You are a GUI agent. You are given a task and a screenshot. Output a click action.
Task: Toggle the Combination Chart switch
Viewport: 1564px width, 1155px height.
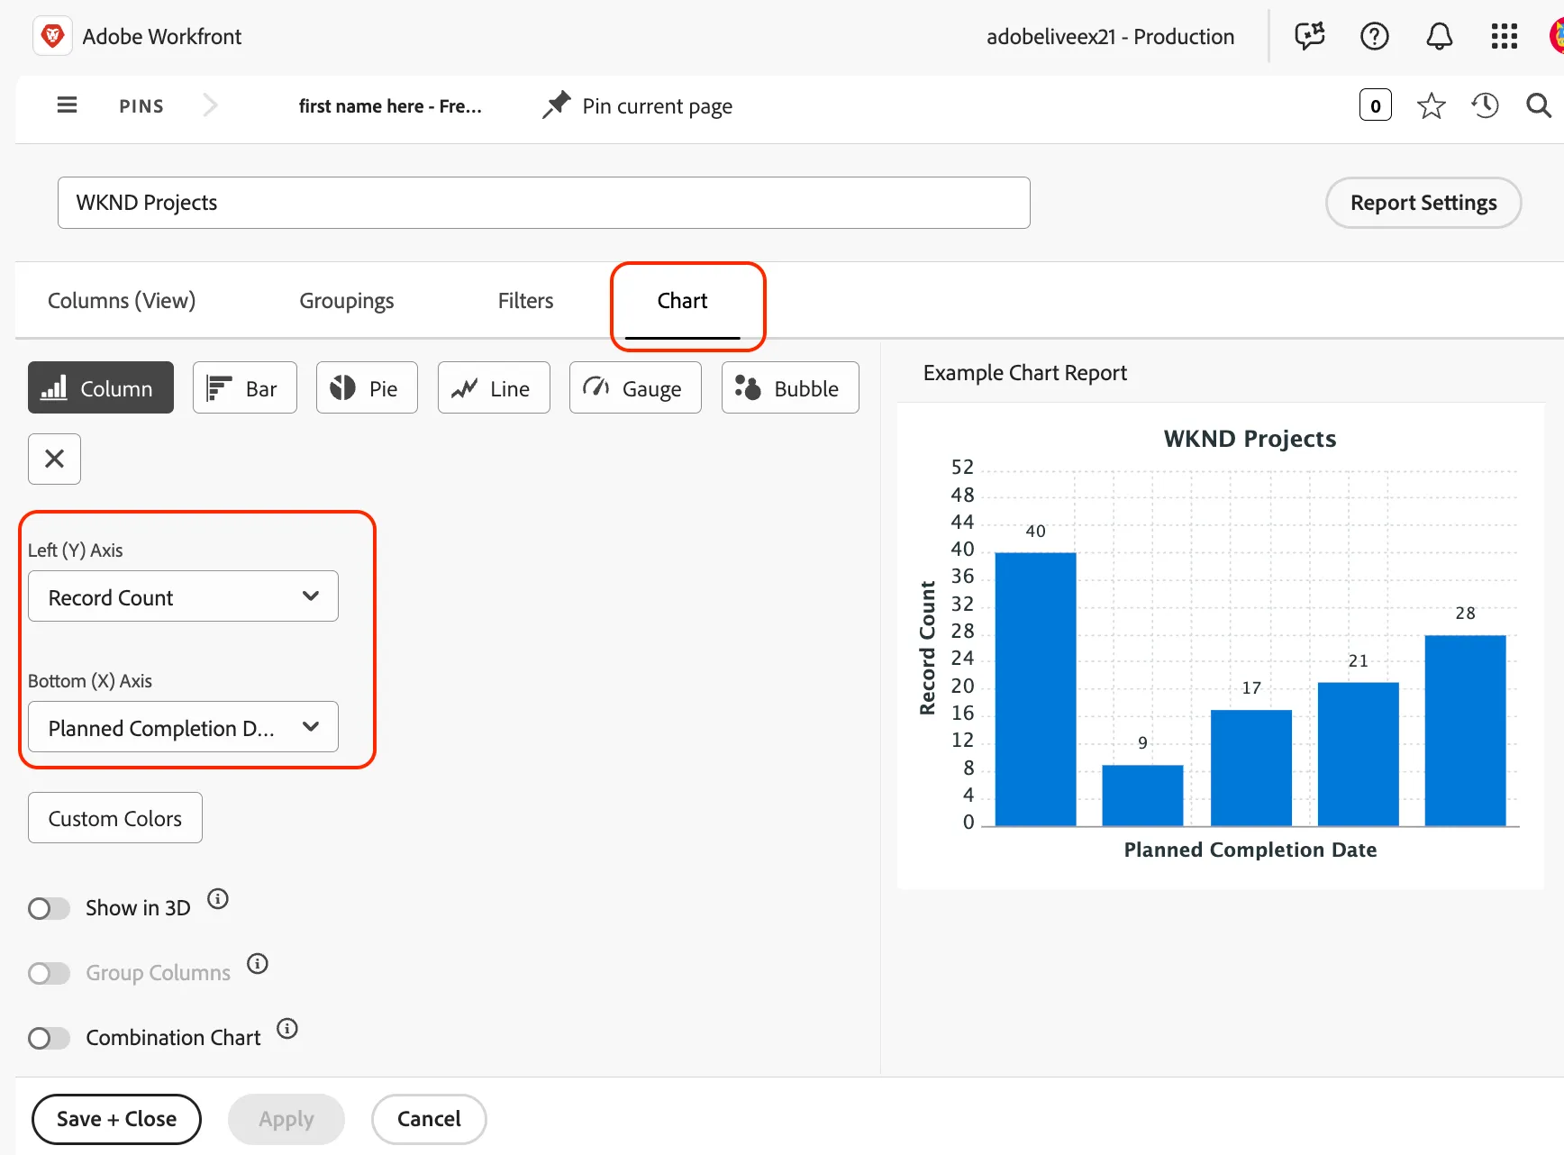click(x=49, y=1038)
